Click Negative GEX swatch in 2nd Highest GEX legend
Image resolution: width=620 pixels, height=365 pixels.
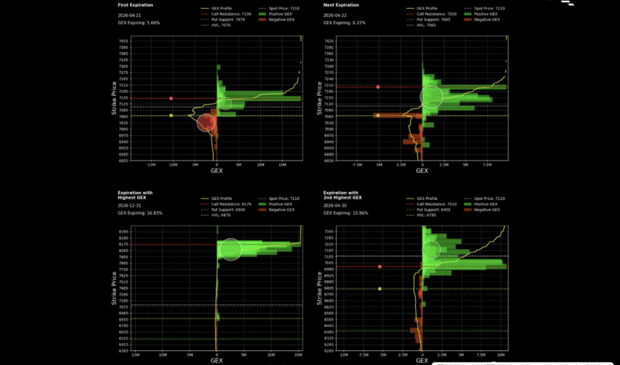pos(468,210)
